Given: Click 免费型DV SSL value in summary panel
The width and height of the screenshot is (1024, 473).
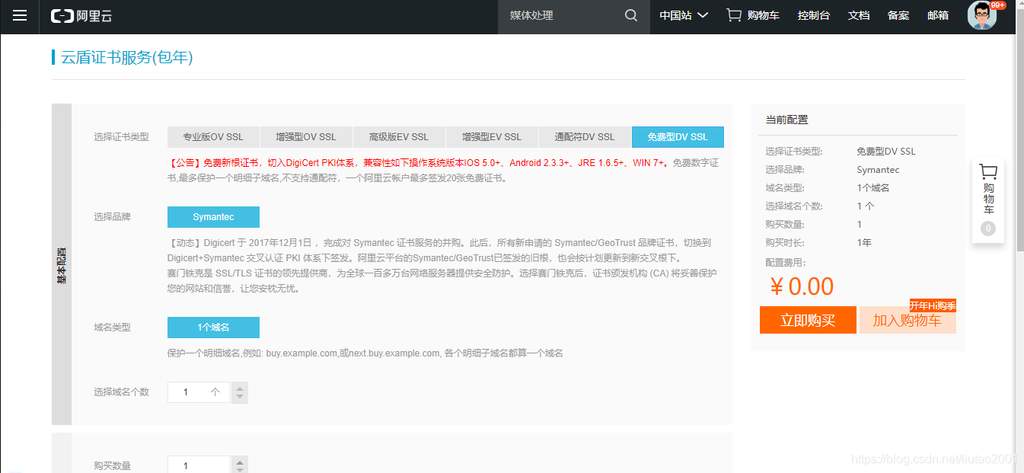Looking at the screenshot, I should 886,152.
